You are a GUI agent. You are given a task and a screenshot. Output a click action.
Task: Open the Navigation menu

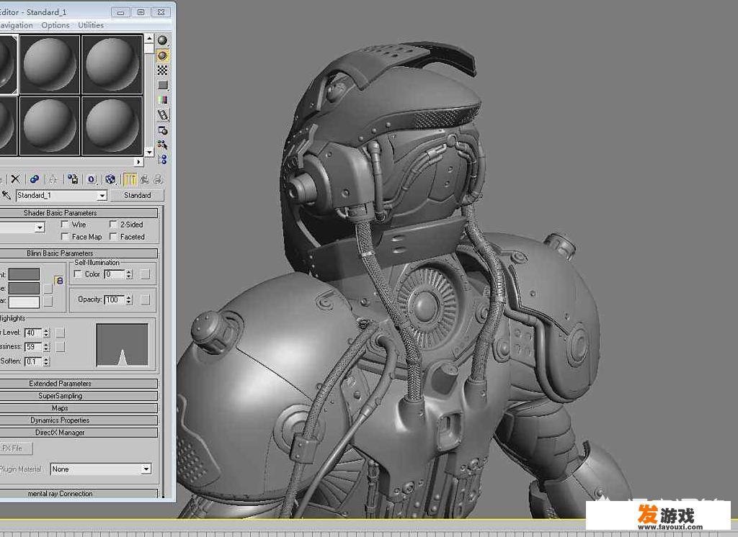tap(16, 25)
